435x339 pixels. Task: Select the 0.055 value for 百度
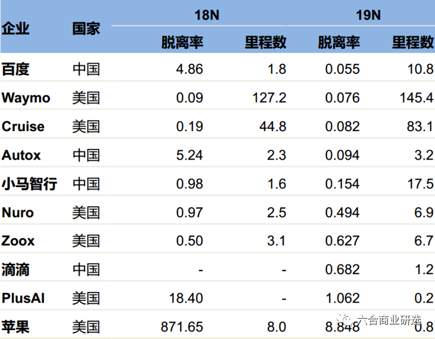click(343, 69)
